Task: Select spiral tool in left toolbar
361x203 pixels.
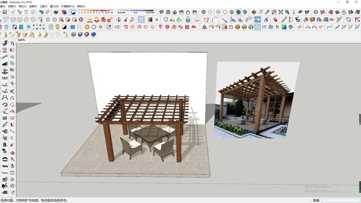Action: click(5, 179)
